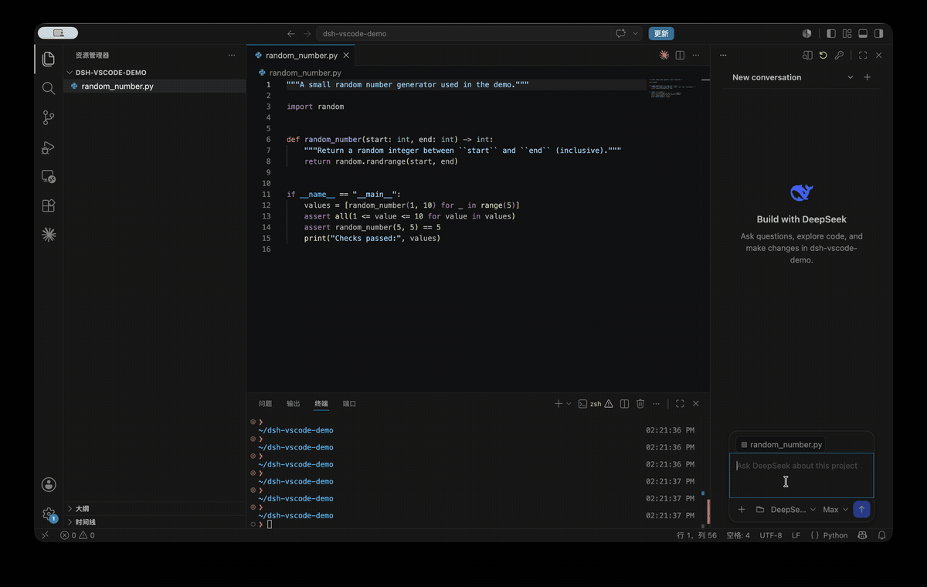Image resolution: width=927 pixels, height=587 pixels.
Task: Open the starburst extension icon in activity bar
Action: pyautogui.click(x=49, y=235)
